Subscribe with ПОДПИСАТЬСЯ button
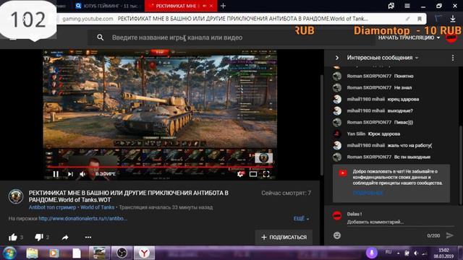463x260 pixels. [x=284, y=237]
